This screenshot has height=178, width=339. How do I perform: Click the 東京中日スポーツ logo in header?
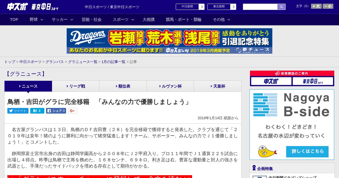point(45,7)
